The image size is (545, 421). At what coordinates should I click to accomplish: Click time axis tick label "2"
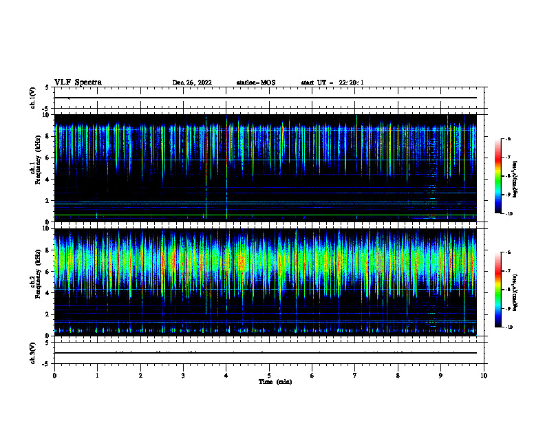click(140, 376)
